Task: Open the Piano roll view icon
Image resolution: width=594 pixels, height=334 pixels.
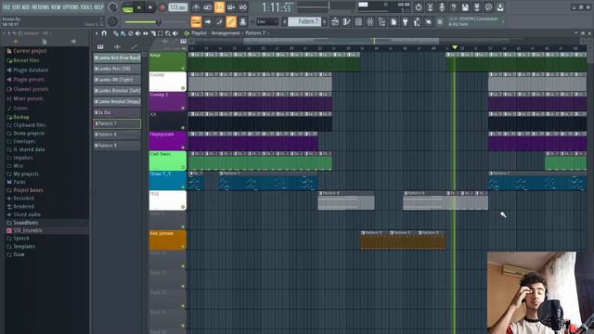Action: pyautogui.click(x=346, y=22)
